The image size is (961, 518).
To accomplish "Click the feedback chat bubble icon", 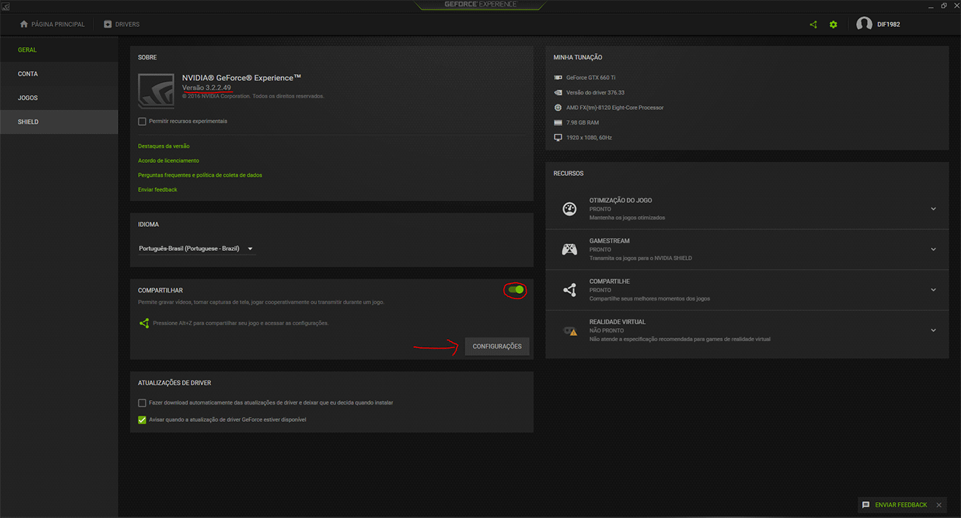I will click(x=866, y=505).
